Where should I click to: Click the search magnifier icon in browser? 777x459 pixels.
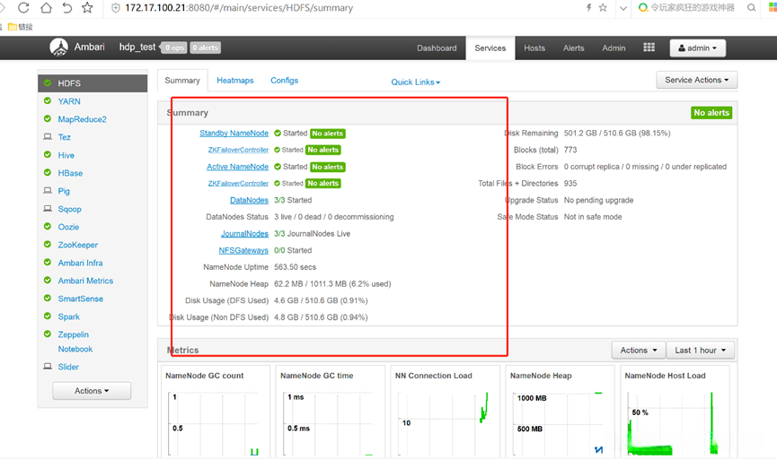(x=751, y=7)
